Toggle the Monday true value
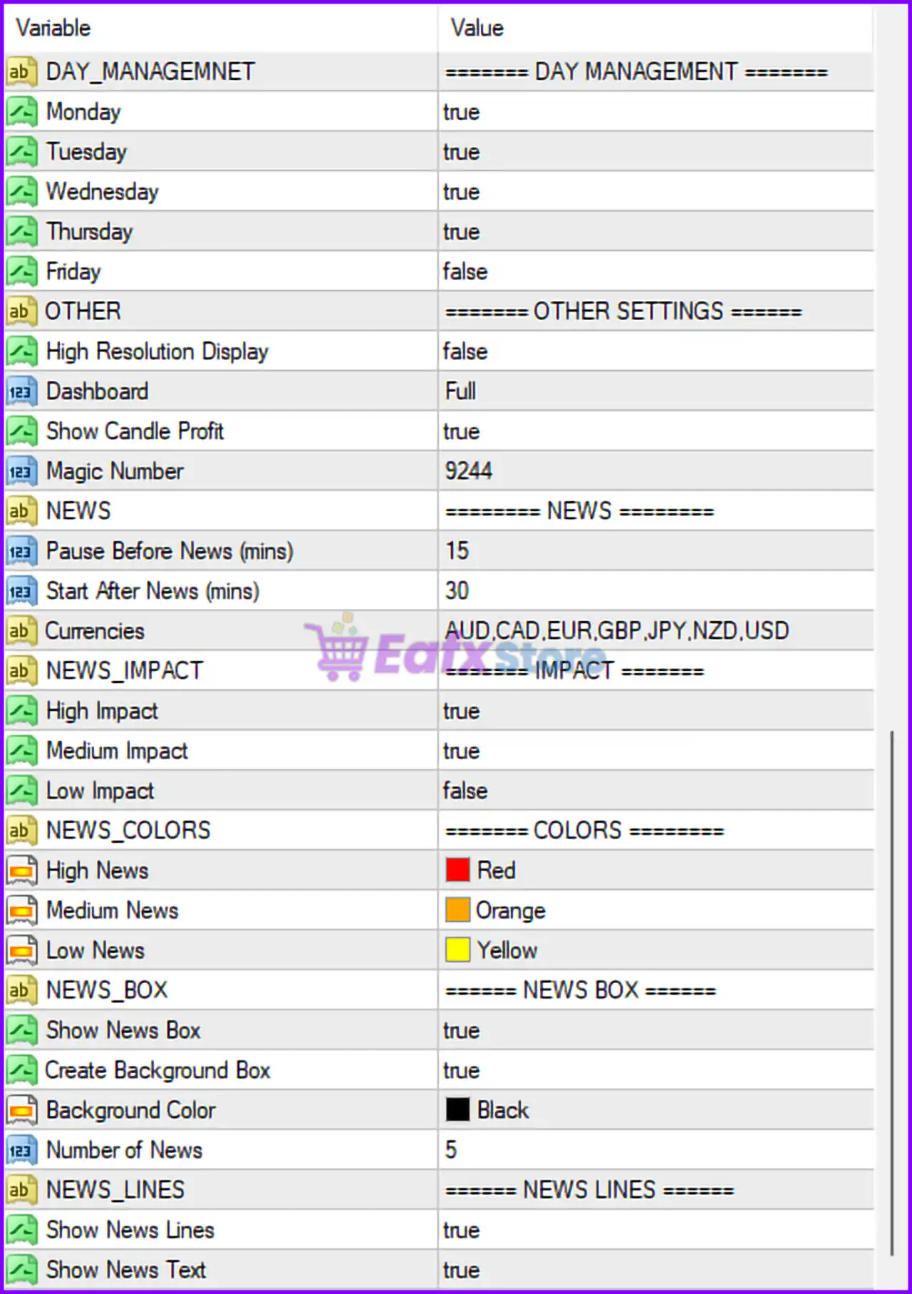 tap(461, 112)
